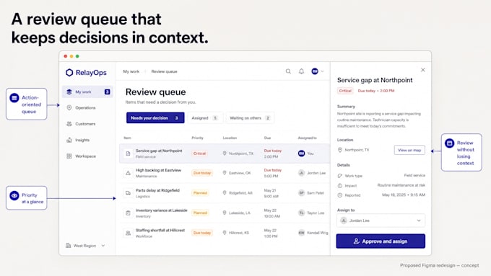Expand the West Region selector
Screen dimensions: 491x276
click(x=85, y=246)
